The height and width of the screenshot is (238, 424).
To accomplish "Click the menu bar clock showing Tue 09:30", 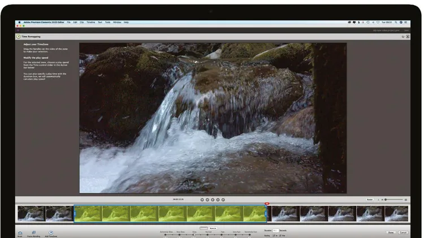I will coord(387,22).
